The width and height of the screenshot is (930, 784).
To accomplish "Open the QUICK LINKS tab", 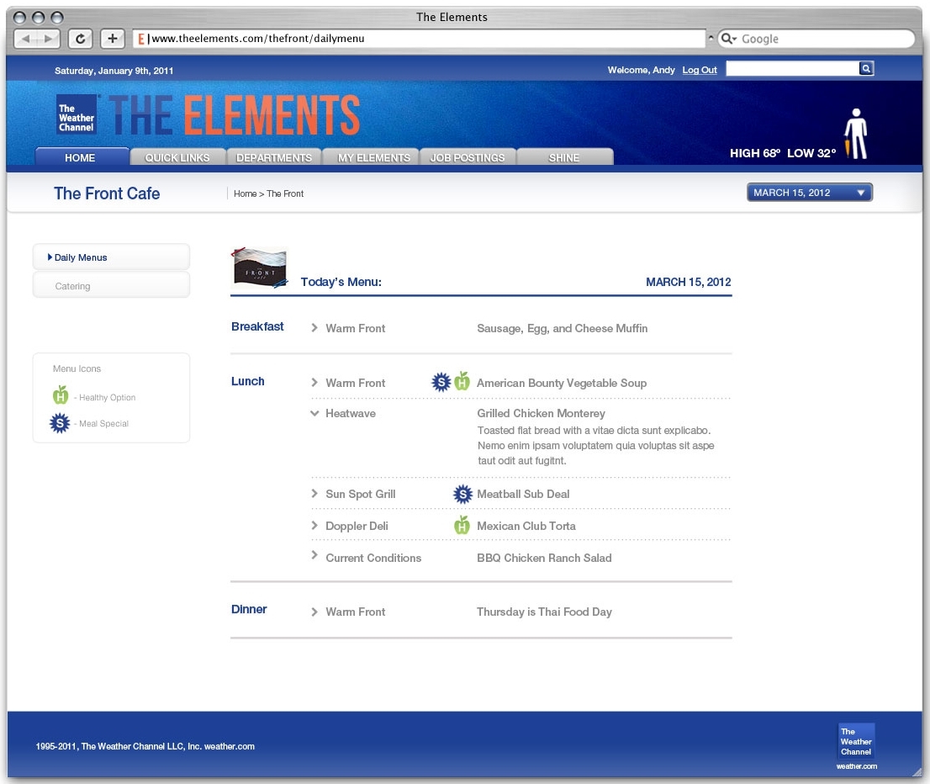I will point(178,156).
